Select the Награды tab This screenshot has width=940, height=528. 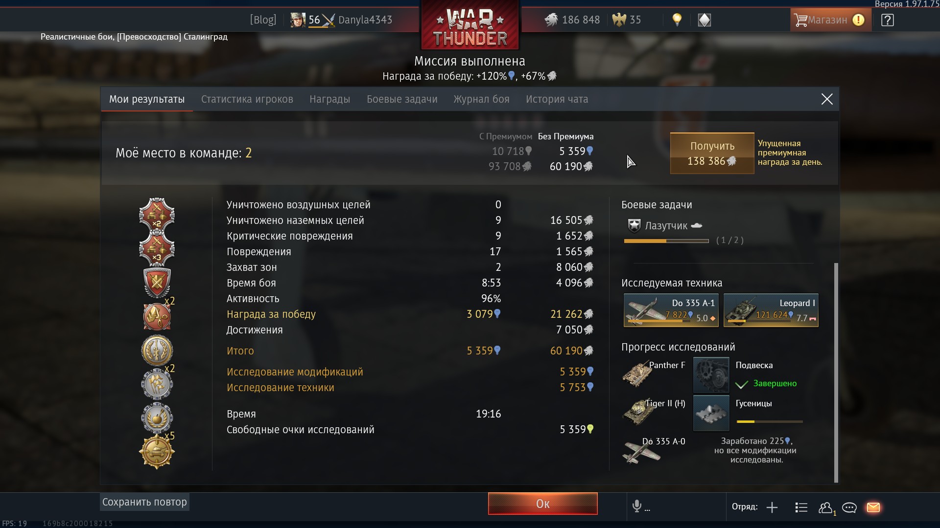(329, 99)
